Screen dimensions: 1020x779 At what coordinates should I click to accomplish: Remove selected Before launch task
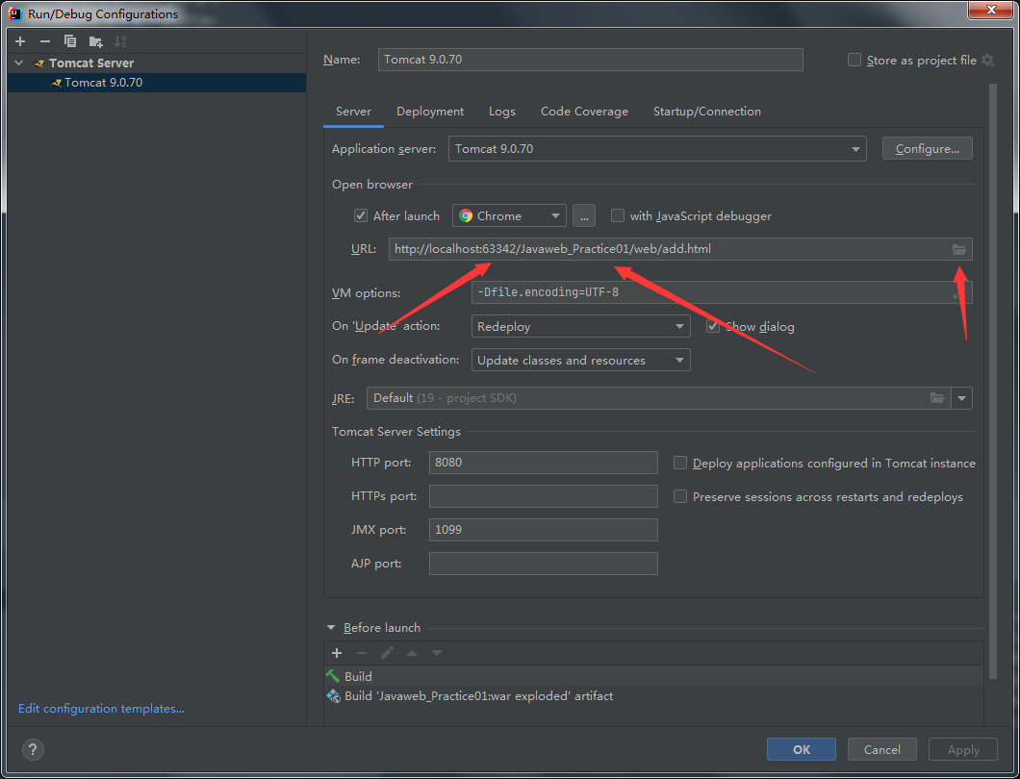tap(362, 653)
